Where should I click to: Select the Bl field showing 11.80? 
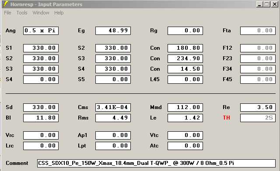tap(41, 118)
